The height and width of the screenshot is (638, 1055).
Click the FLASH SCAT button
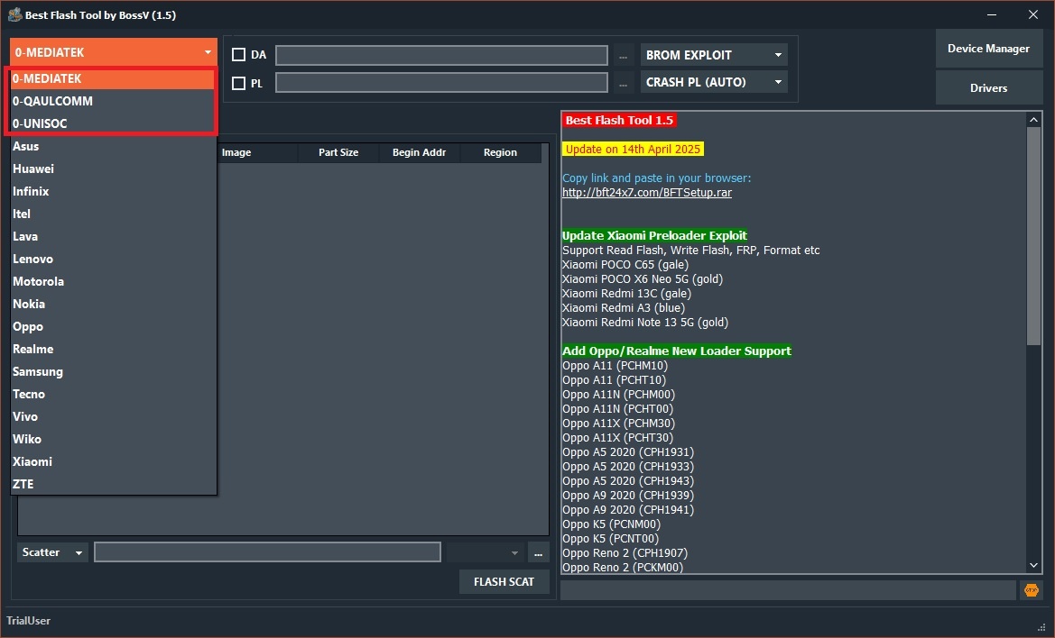[504, 581]
